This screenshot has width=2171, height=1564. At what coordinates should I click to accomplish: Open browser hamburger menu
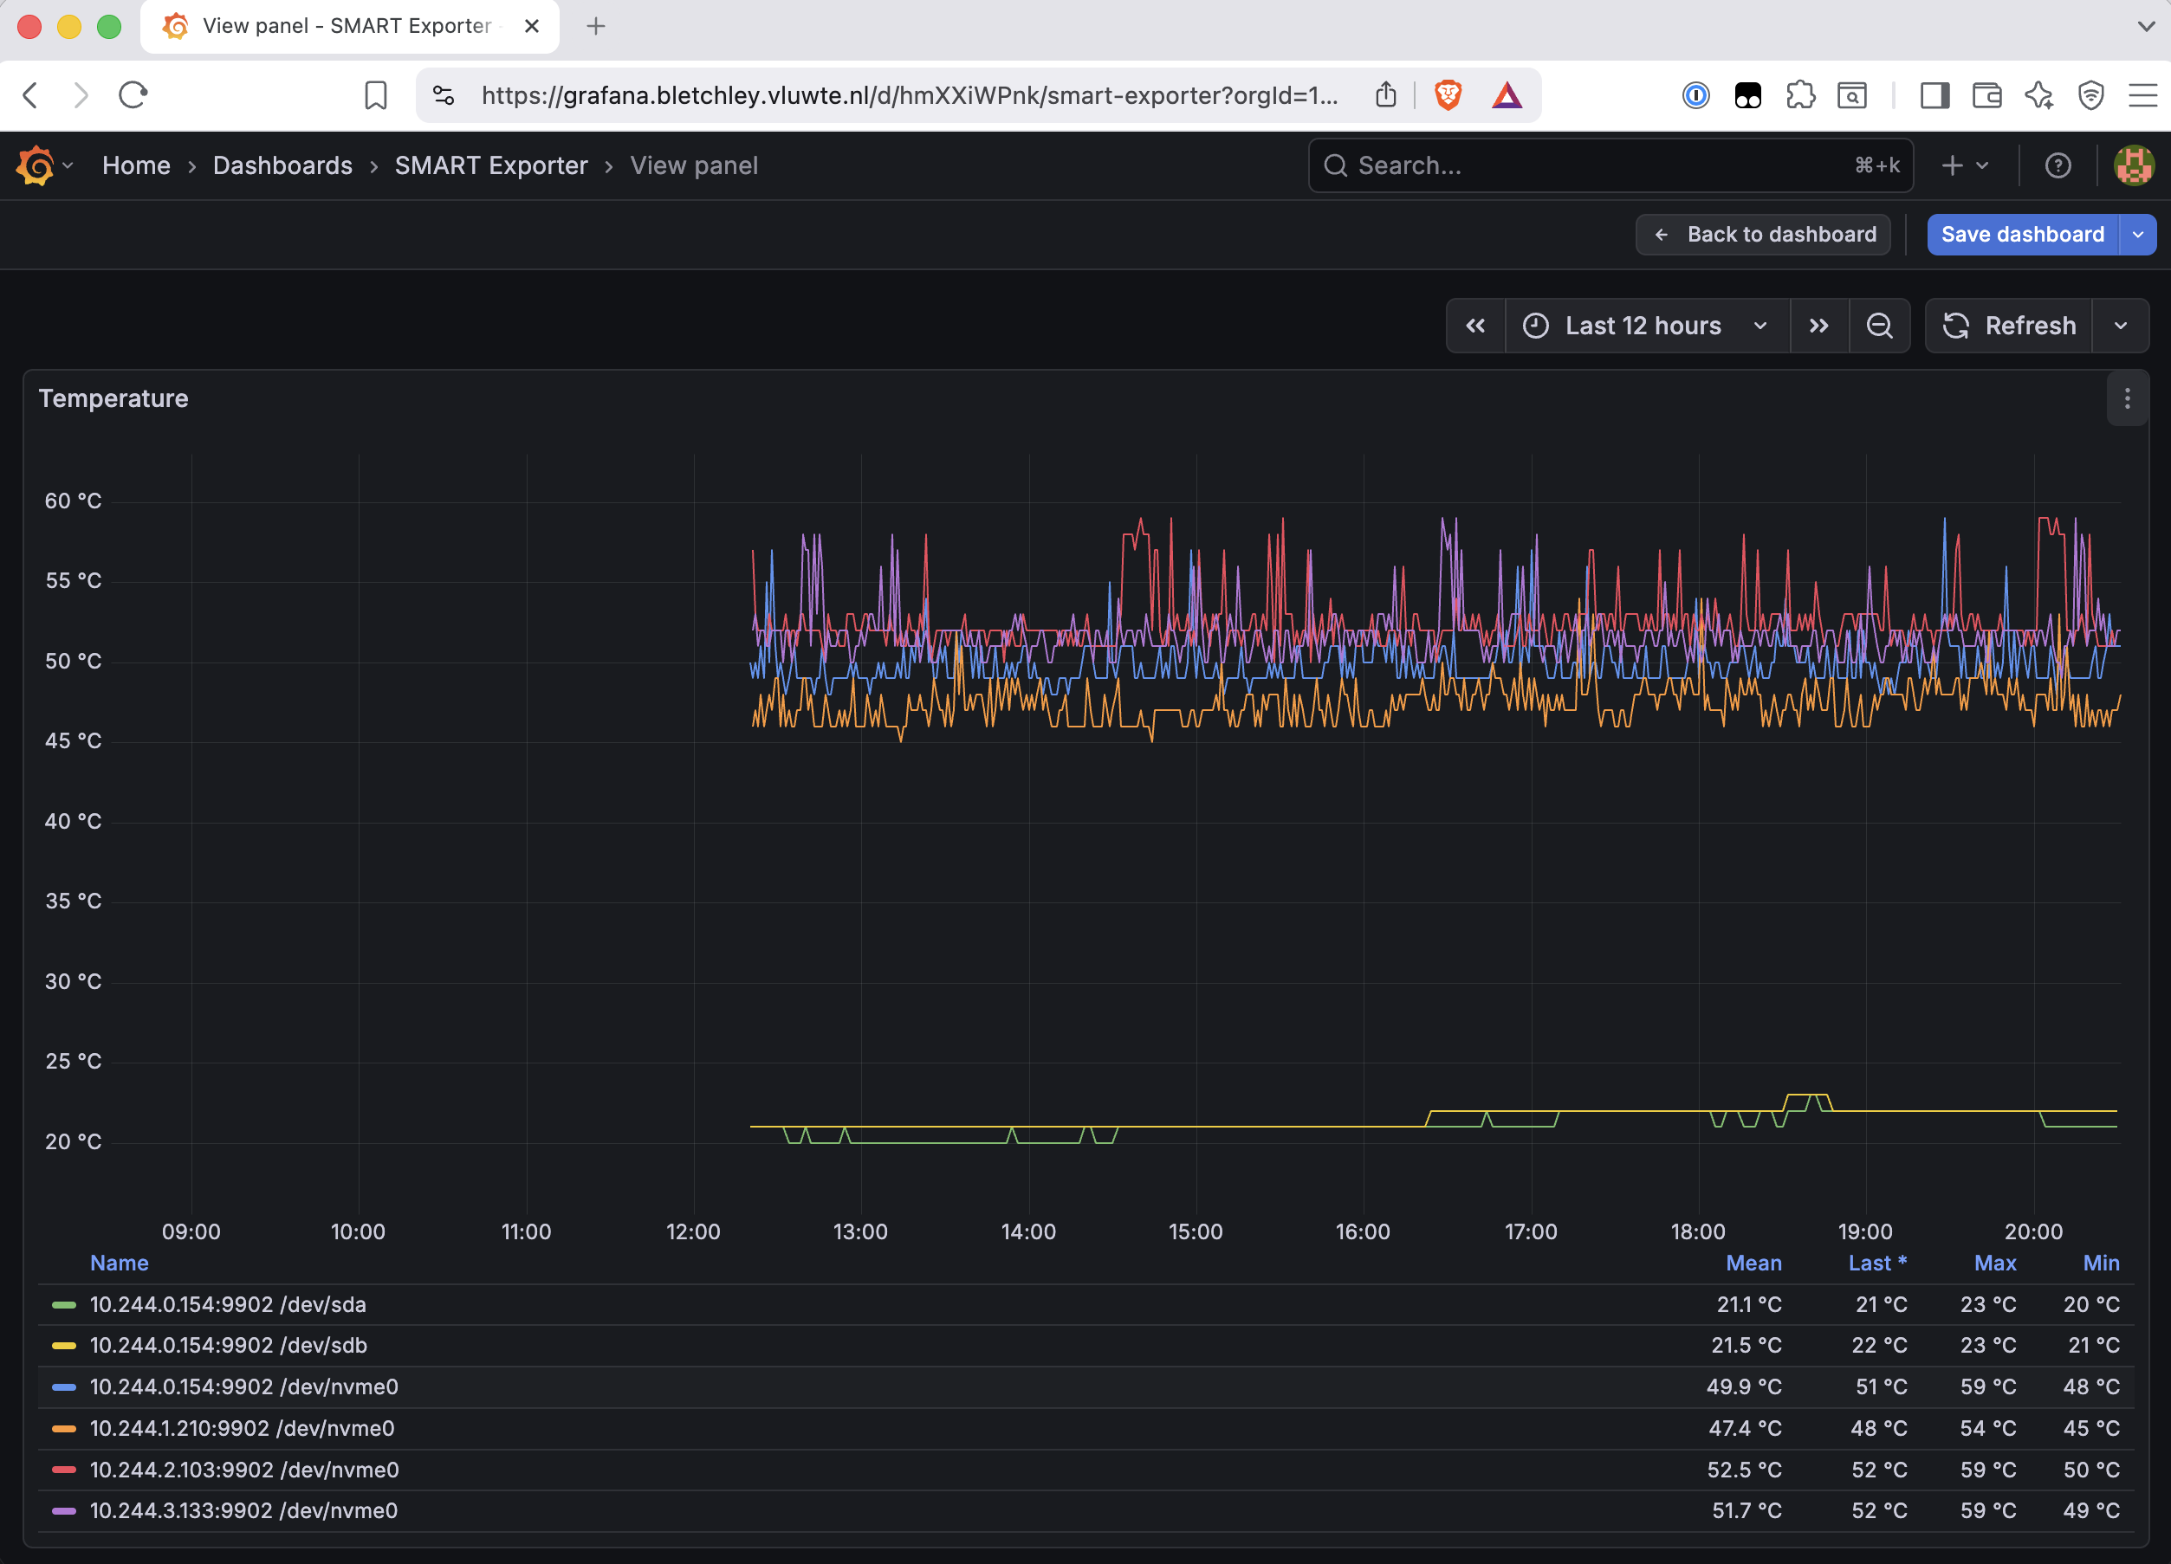coord(2142,94)
